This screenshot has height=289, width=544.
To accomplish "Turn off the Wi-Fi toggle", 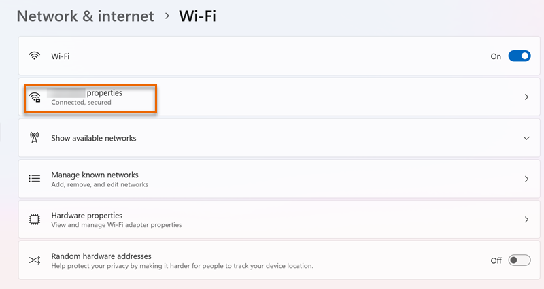I will click(519, 56).
